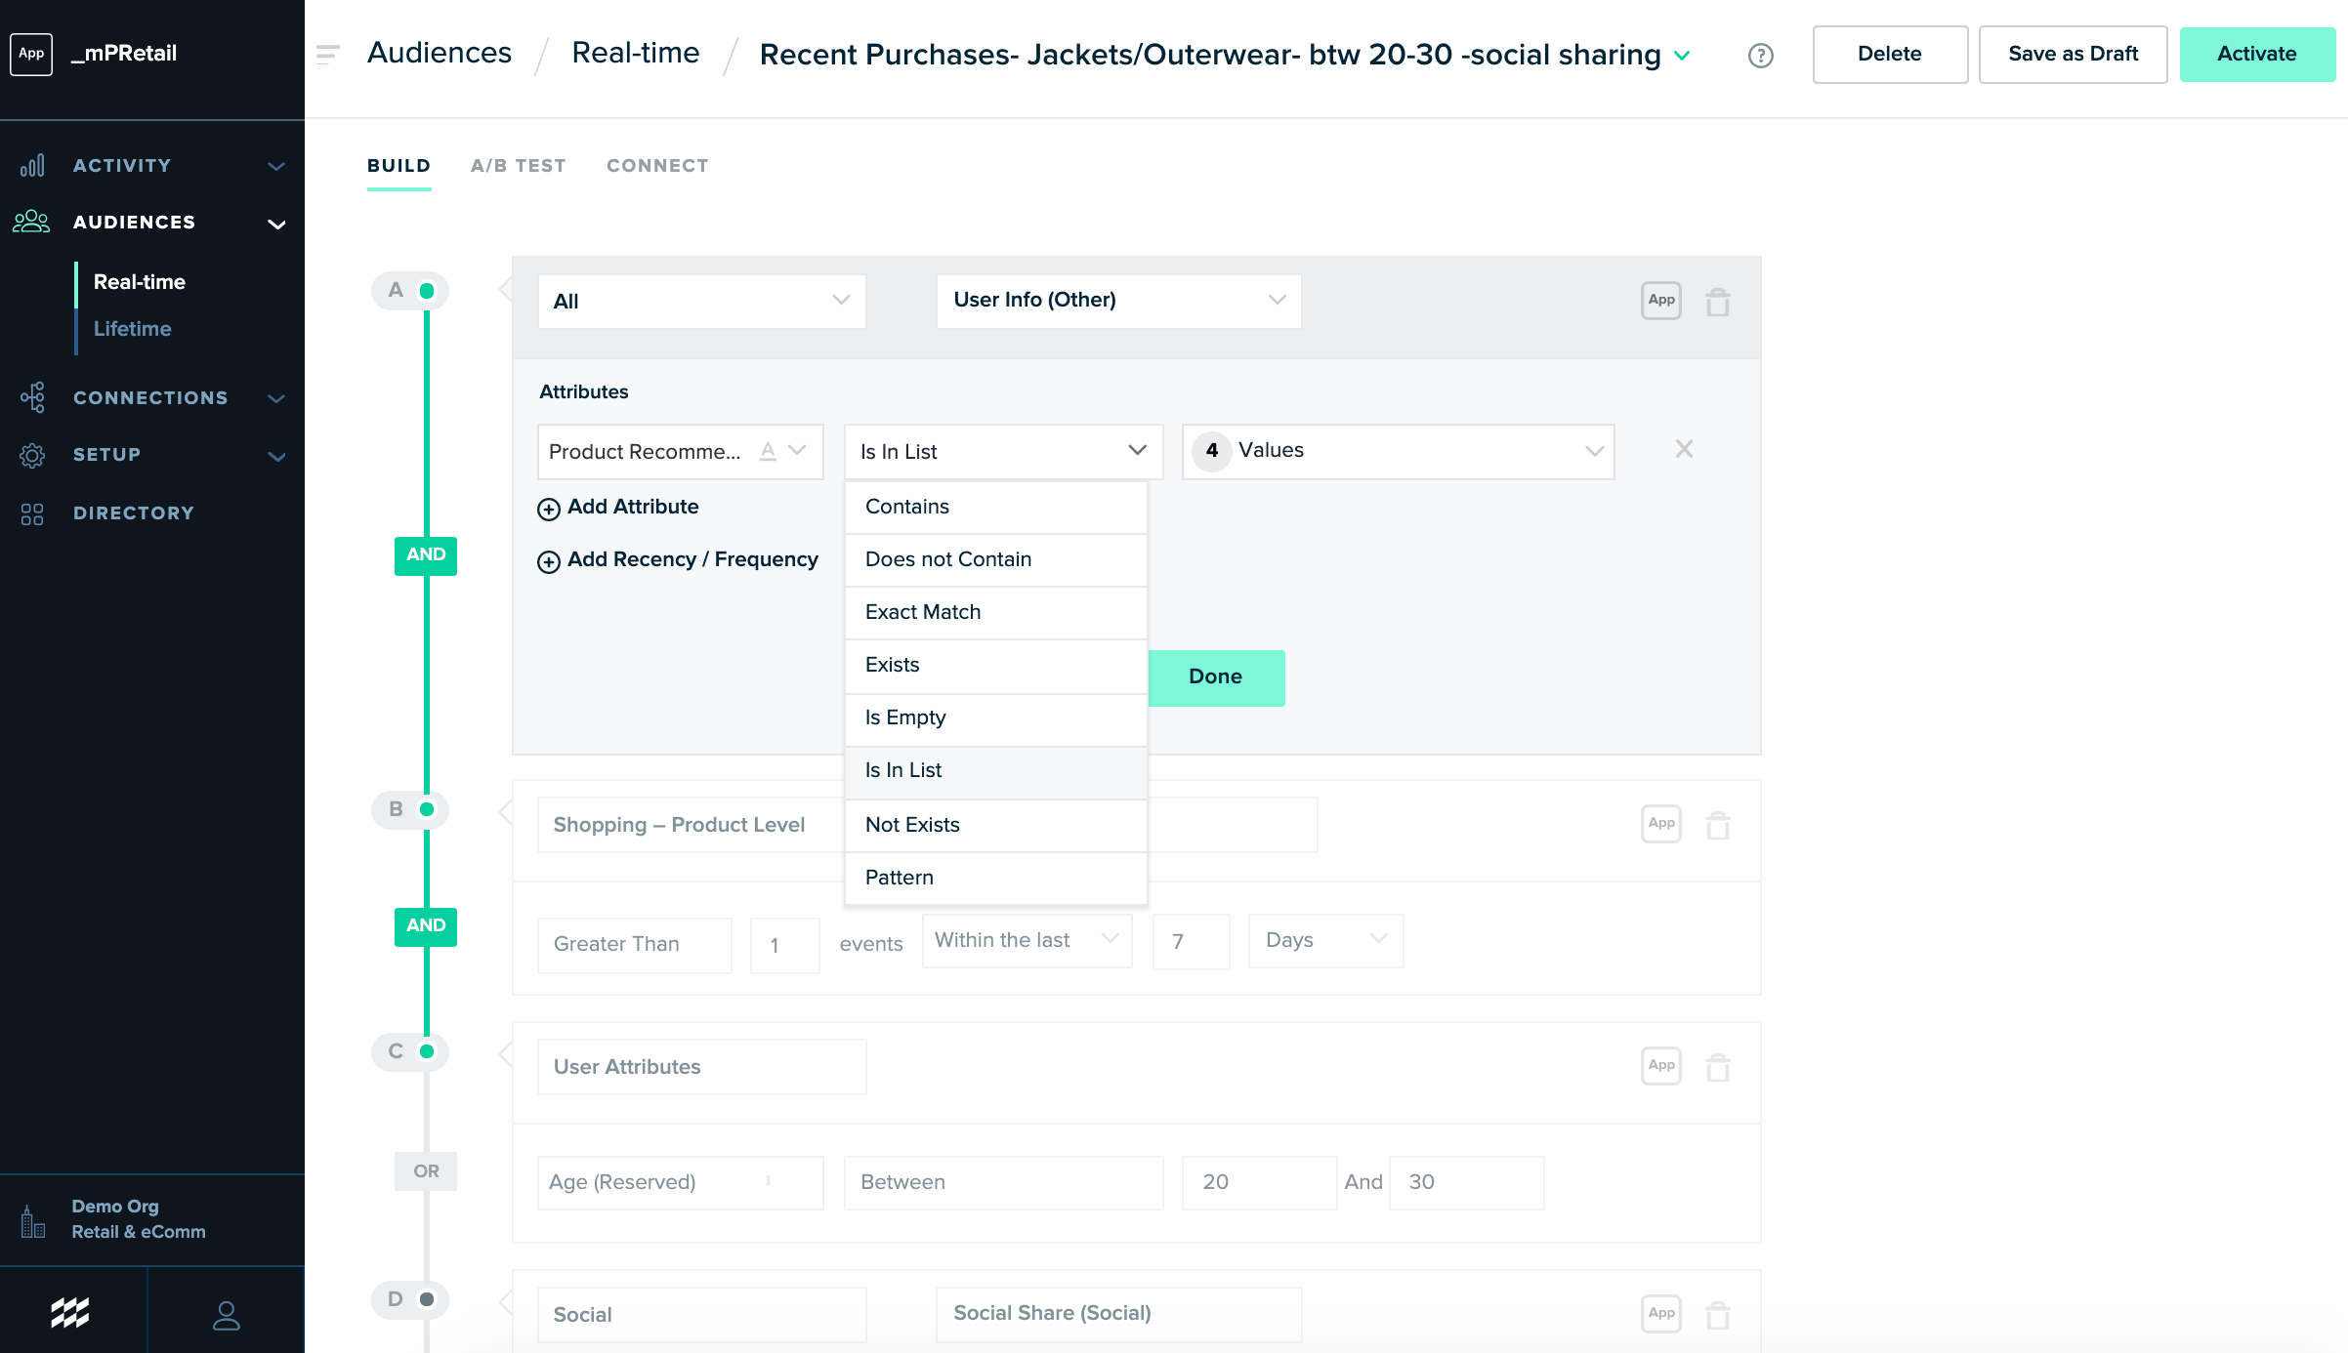Click the App badge on criteria B

point(1660,824)
